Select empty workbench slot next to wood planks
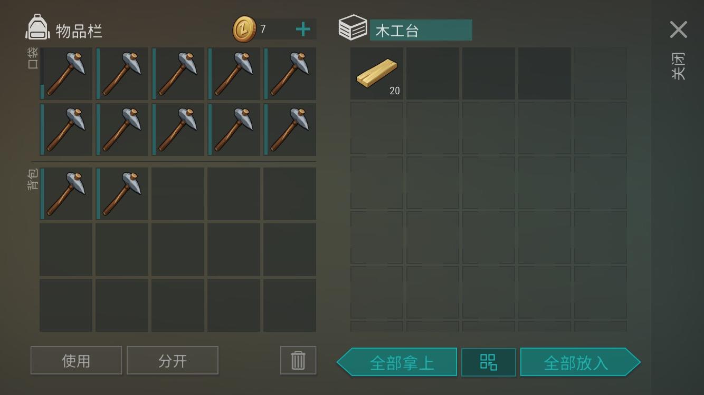Screen dimensions: 704x395 pyautogui.click(x=433, y=74)
